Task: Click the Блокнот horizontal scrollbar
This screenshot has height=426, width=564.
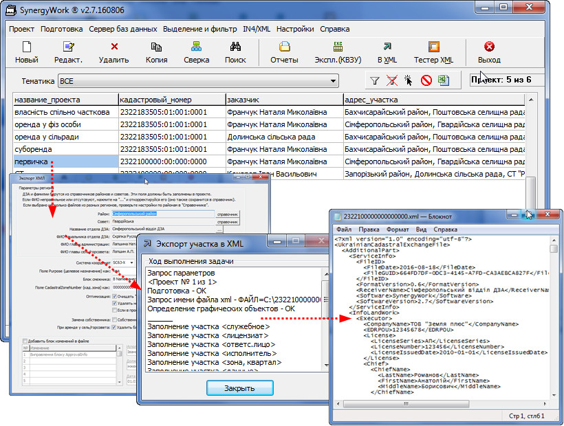Action: coord(406,404)
